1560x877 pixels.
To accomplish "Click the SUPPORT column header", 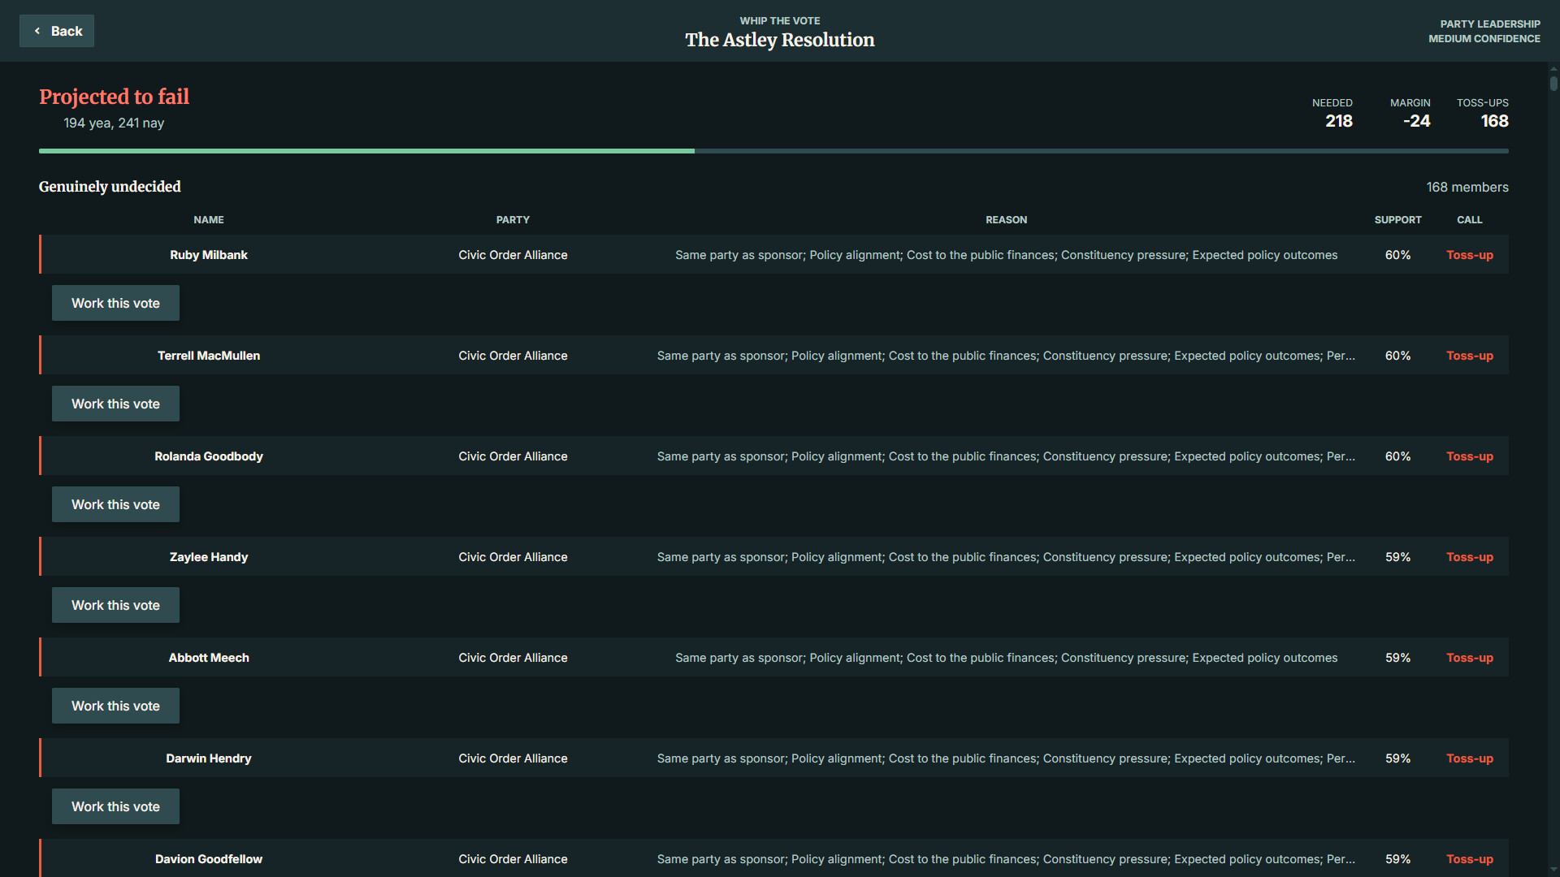I will (1397, 220).
